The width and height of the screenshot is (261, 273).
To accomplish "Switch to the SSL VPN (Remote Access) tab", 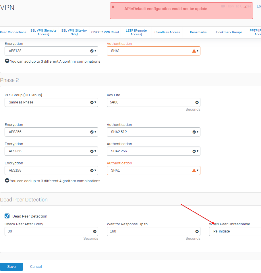I will click(43, 32).
